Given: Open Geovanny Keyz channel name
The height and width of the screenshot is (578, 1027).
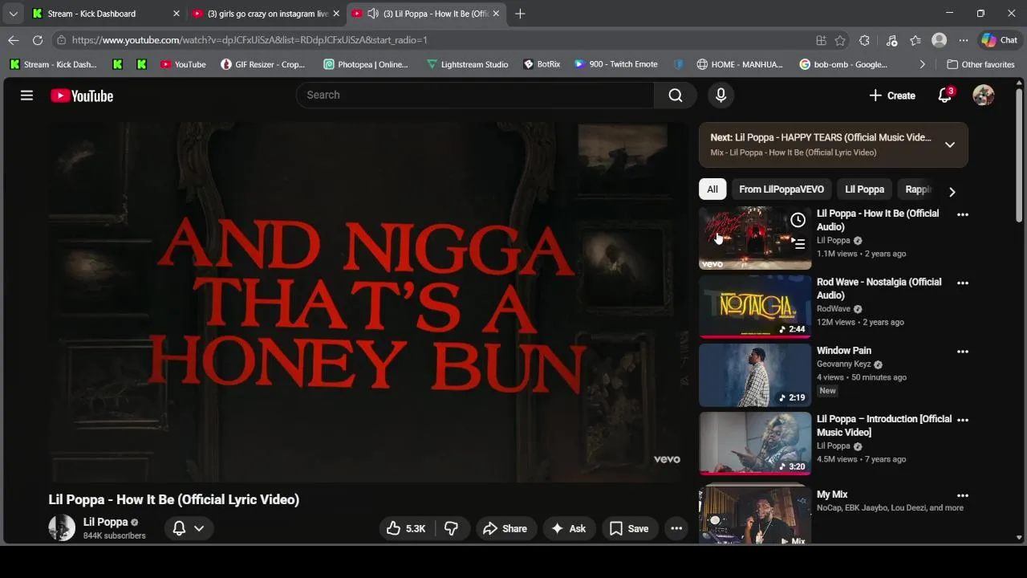Looking at the screenshot, I should (843, 364).
